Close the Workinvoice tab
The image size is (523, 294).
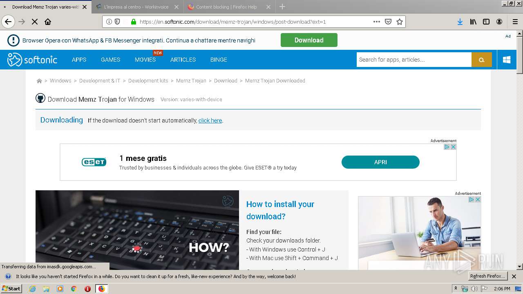point(177,7)
